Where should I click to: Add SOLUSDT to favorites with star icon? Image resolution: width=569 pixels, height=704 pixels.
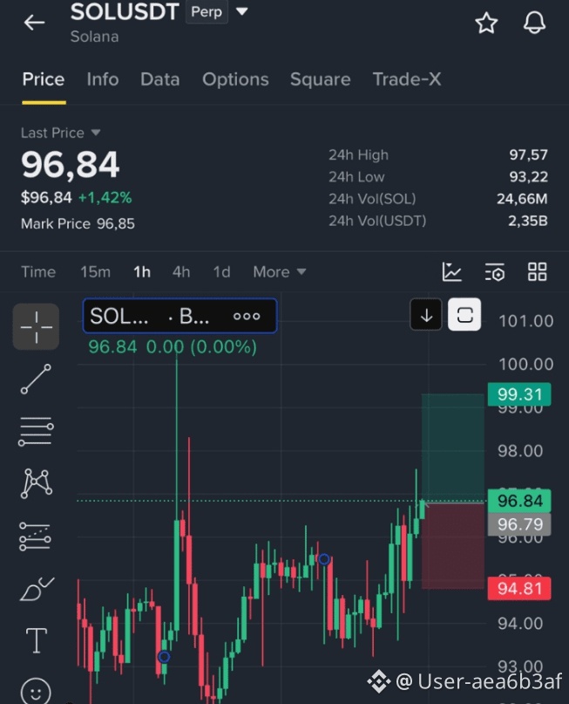486,23
